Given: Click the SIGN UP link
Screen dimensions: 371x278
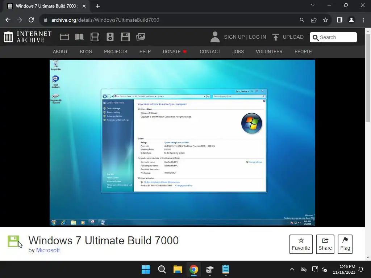Looking at the screenshot, I should pyautogui.click(x=234, y=37).
